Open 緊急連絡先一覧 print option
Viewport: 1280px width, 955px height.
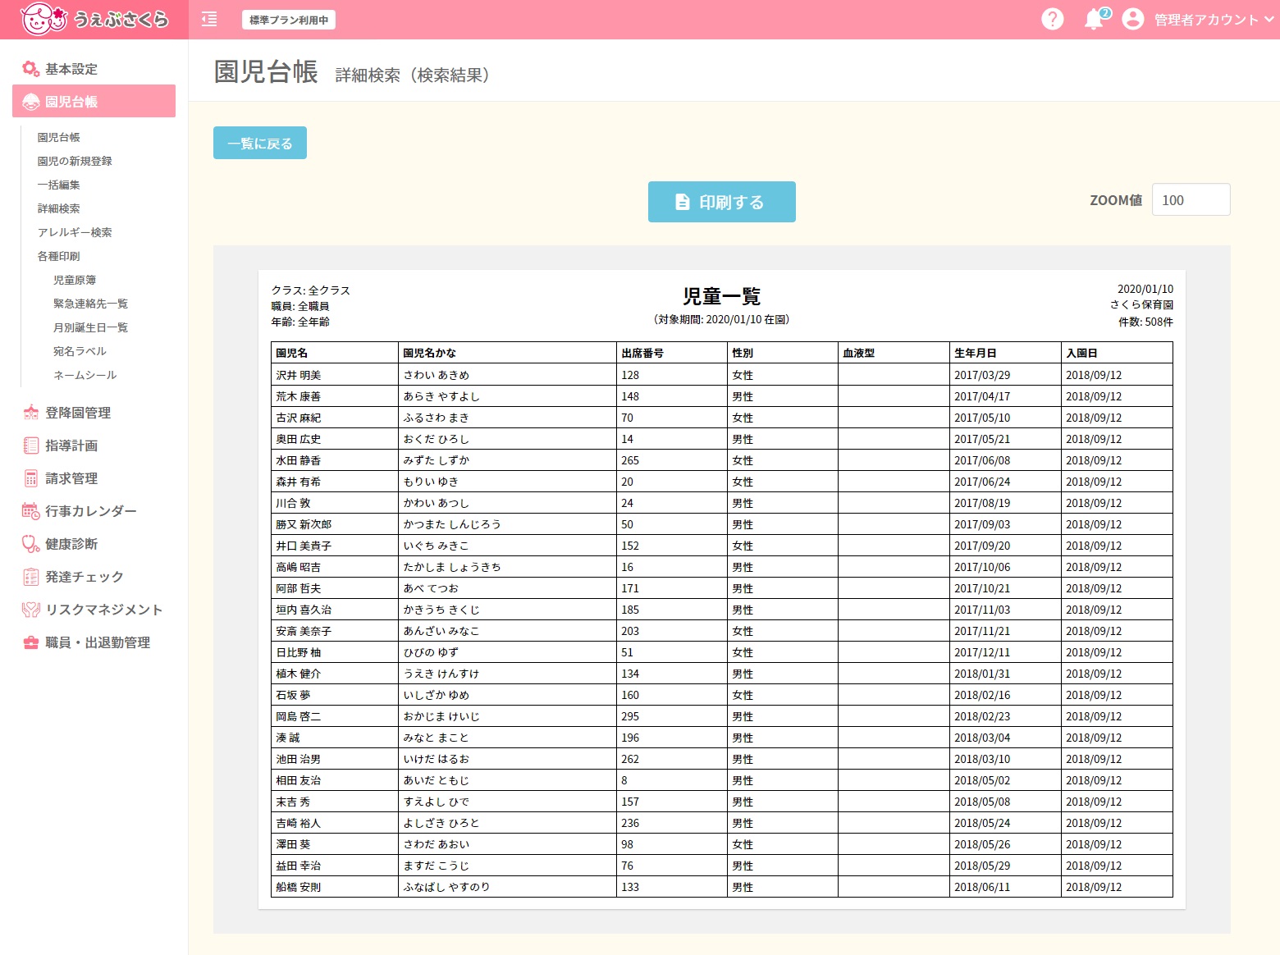[x=91, y=304]
